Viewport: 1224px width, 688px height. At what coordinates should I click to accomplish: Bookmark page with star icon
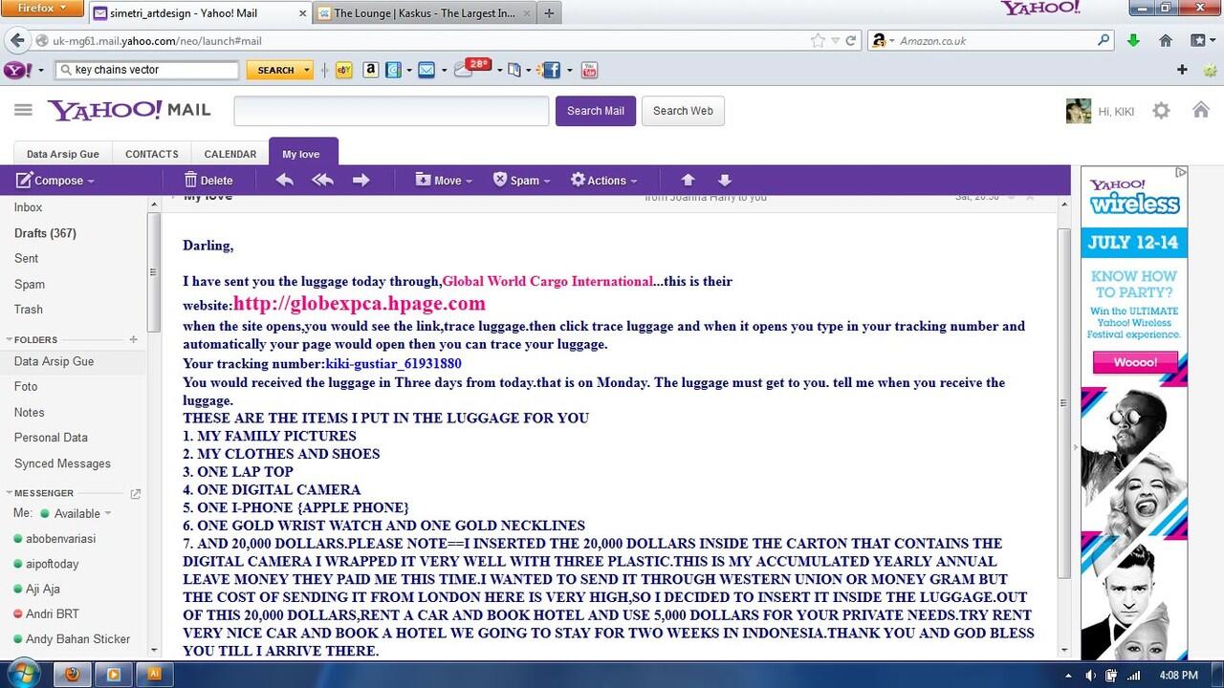pyautogui.click(x=818, y=40)
